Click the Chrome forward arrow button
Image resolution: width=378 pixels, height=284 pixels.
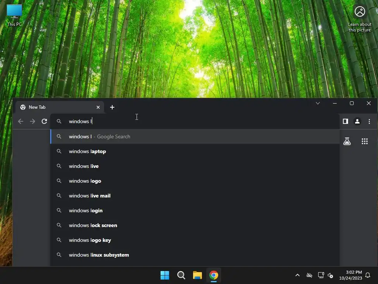(x=32, y=121)
